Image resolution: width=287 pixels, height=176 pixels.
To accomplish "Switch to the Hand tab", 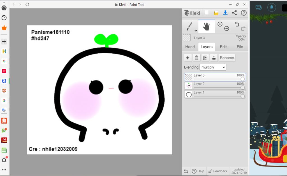I will point(190,47).
